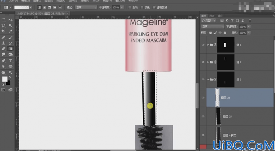
Task: Hide the 组 1 group visibility
Action: (203, 45)
